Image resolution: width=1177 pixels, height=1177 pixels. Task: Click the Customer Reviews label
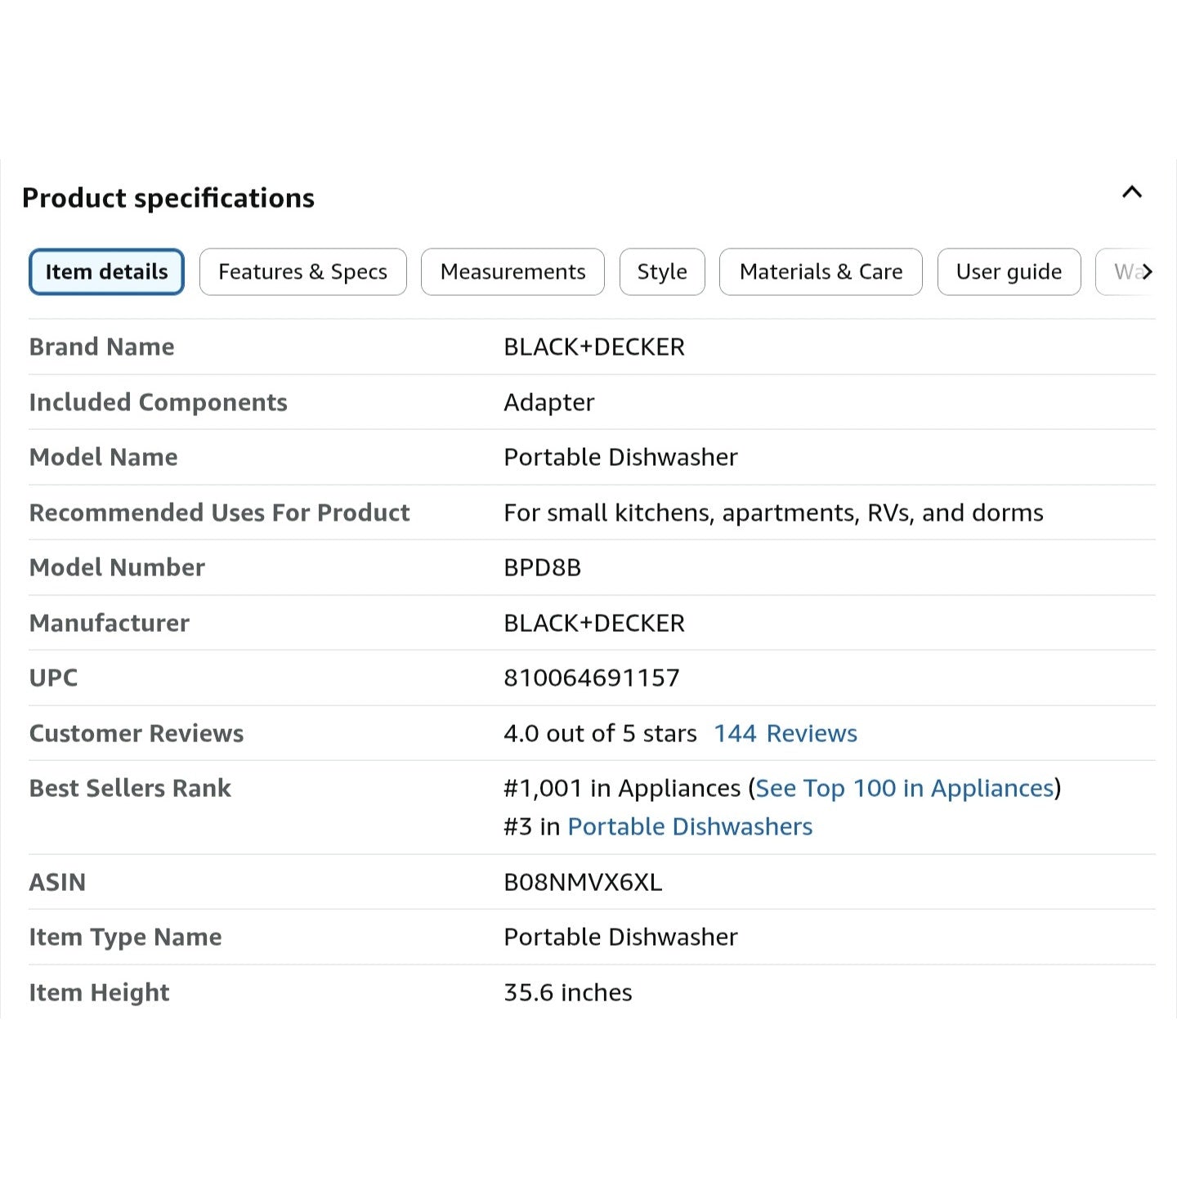pyautogui.click(x=136, y=733)
